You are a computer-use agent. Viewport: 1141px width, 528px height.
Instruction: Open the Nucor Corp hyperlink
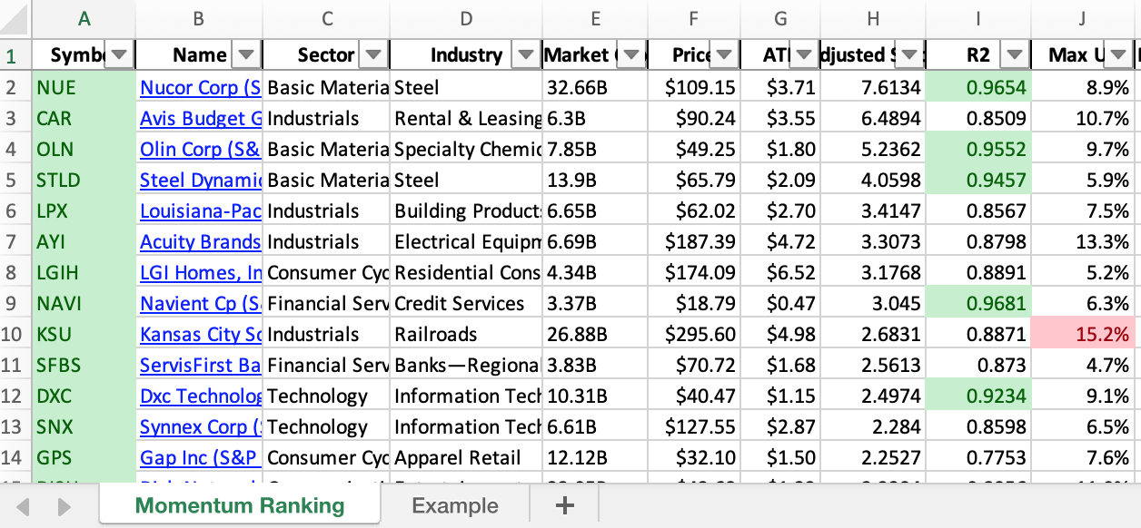(x=200, y=88)
